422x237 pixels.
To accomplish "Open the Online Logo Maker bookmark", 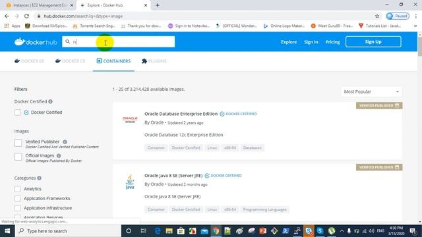I will (x=284, y=26).
